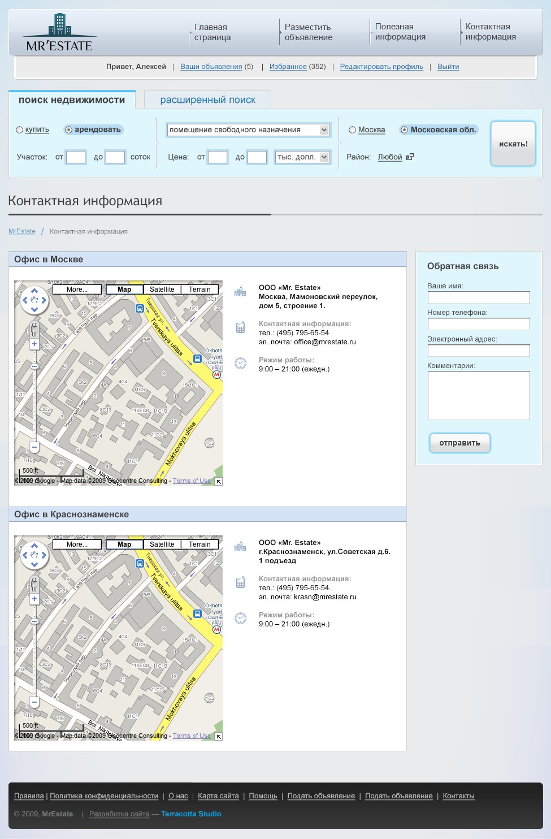Switch to расширенный поиск tab

(x=207, y=100)
